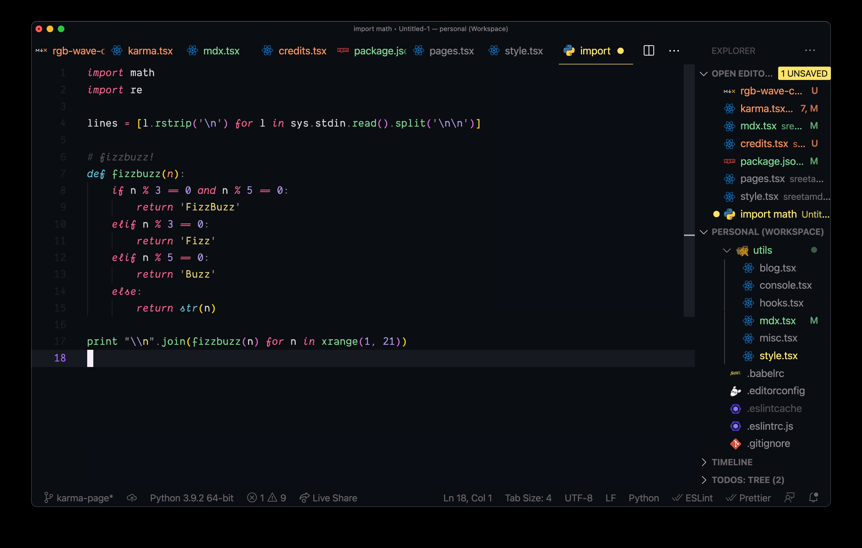
Task: Click the mouse icon beside .editorconfig
Action: [735, 391]
